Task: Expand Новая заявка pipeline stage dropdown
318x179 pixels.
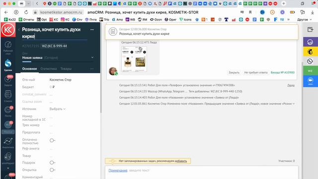Action: tap(92, 58)
